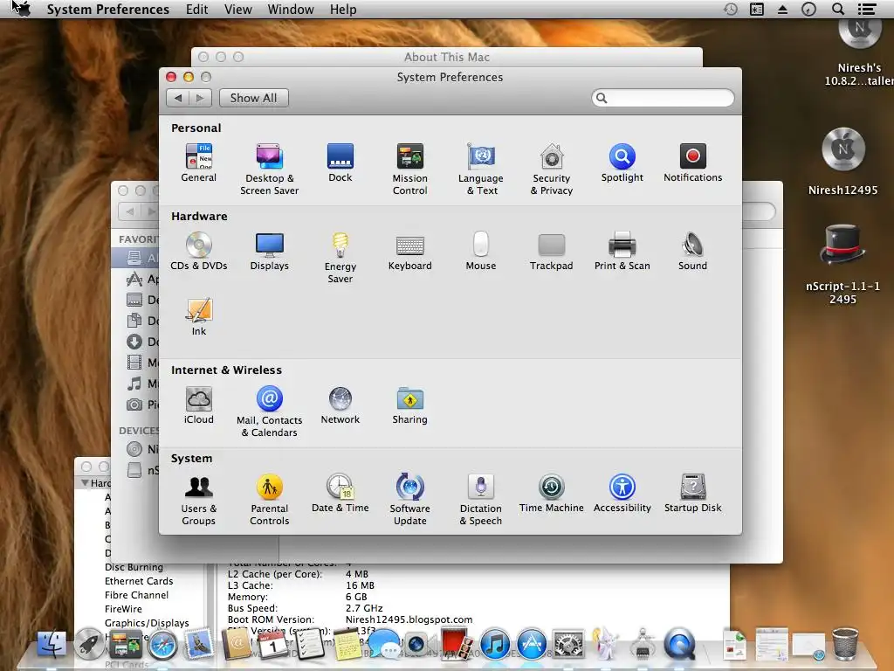Open the Startup Disk preferences pane
Viewport: 894px width, 671px height.
pyautogui.click(x=692, y=493)
